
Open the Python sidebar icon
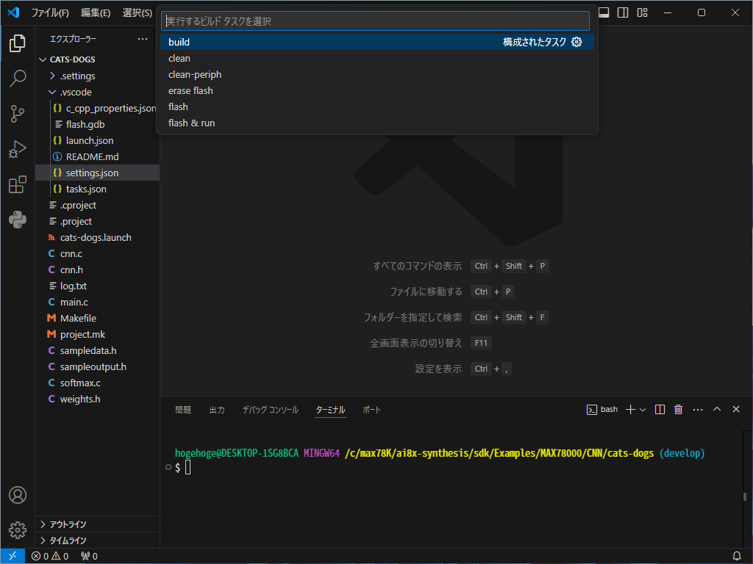pyautogui.click(x=18, y=220)
